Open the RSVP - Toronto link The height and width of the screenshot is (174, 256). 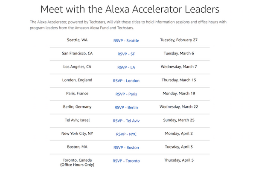point(126,161)
